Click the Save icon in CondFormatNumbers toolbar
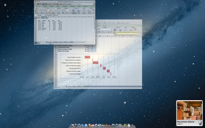 tap(44, 4)
